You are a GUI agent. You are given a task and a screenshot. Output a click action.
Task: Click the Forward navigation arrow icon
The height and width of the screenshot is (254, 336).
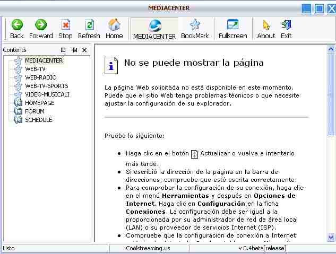tap(41, 25)
